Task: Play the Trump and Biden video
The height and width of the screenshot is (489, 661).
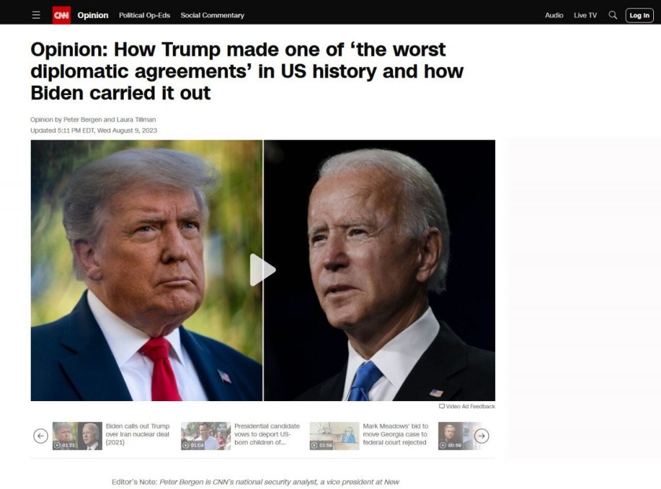Action: 263,270
